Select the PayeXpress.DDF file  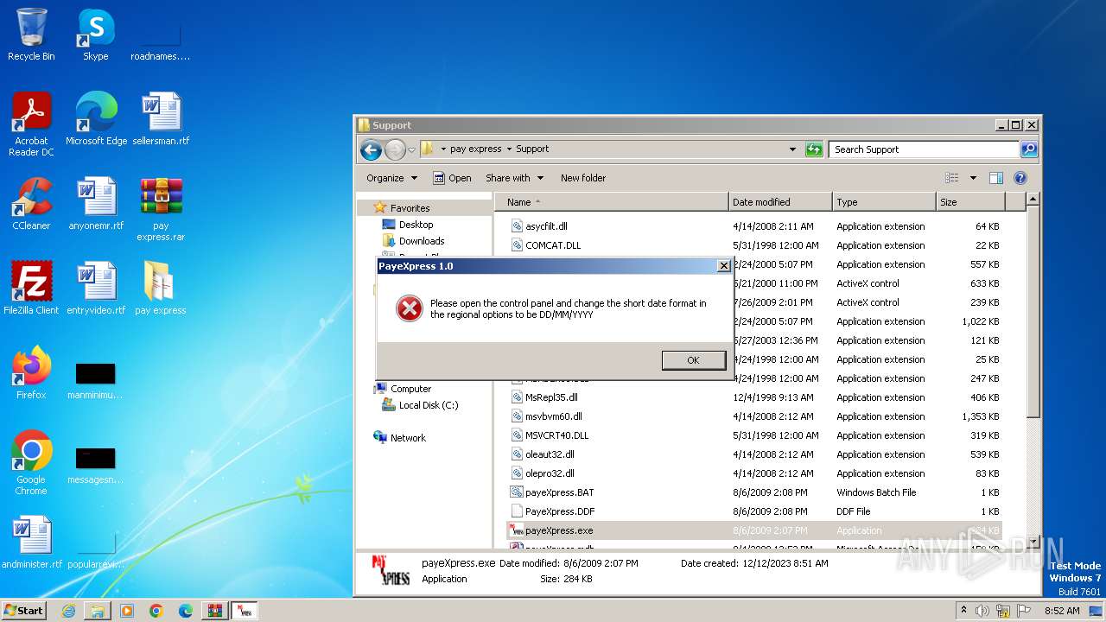pos(560,511)
